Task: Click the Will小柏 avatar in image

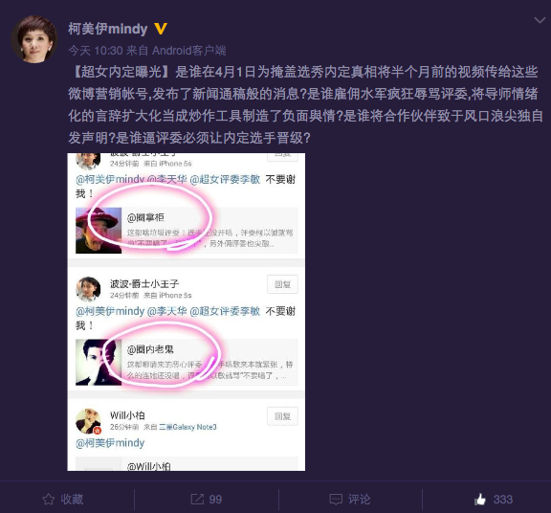Action: (x=88, y=421)
